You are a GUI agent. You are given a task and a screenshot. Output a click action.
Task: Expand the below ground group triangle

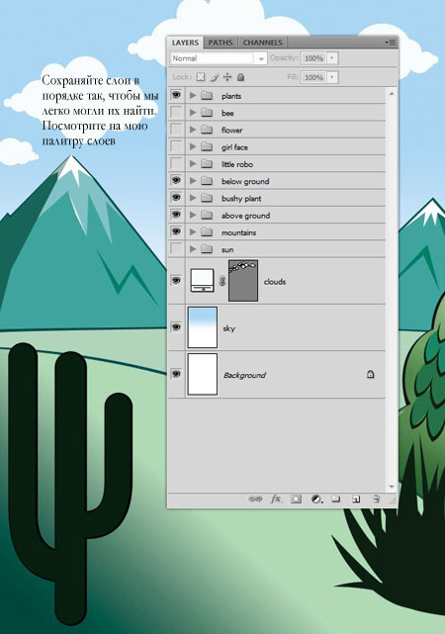(193, 181)
